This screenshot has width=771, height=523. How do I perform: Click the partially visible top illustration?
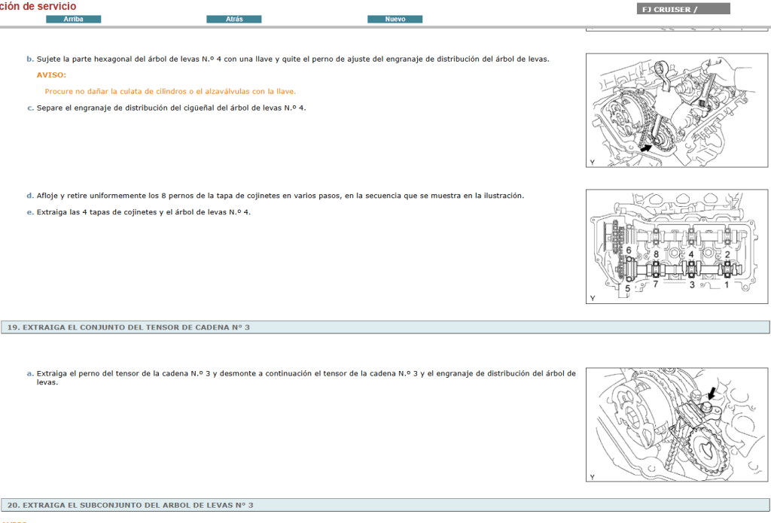tap(676, 27)
